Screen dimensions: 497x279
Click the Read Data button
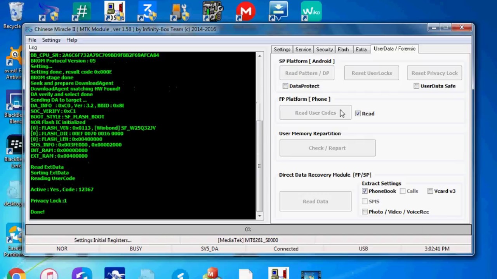point(315,201)
